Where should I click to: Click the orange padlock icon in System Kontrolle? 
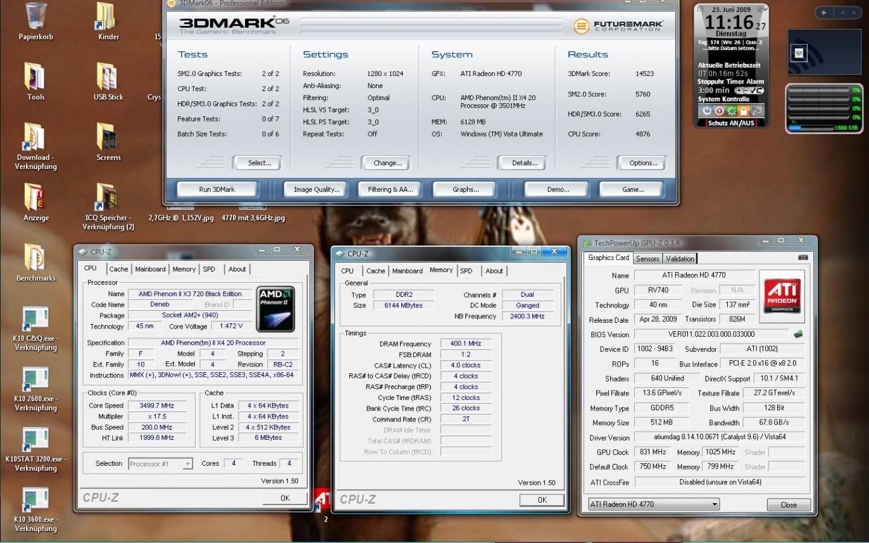click(744, 110)
